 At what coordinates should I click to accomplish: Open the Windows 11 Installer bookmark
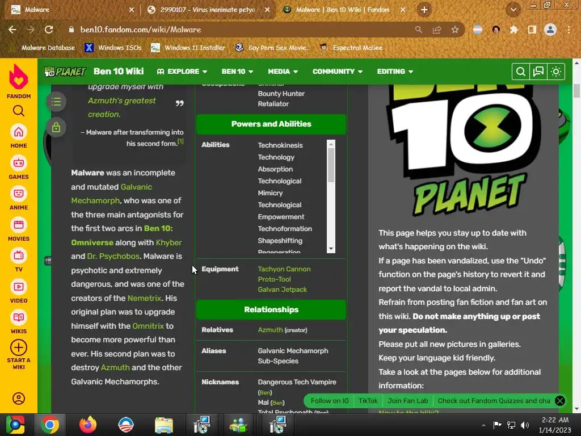tap(188, 48)
